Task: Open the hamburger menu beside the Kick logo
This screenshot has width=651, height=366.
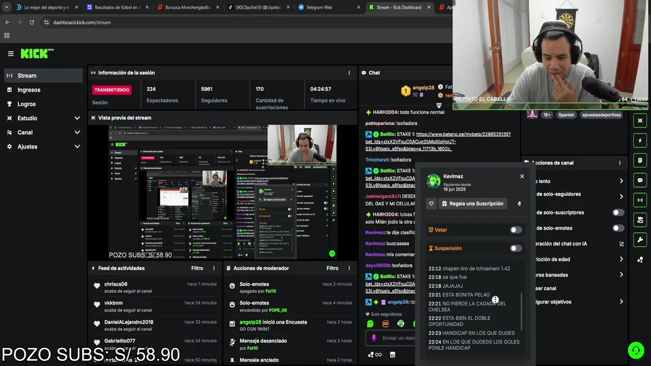Action: 11,53
